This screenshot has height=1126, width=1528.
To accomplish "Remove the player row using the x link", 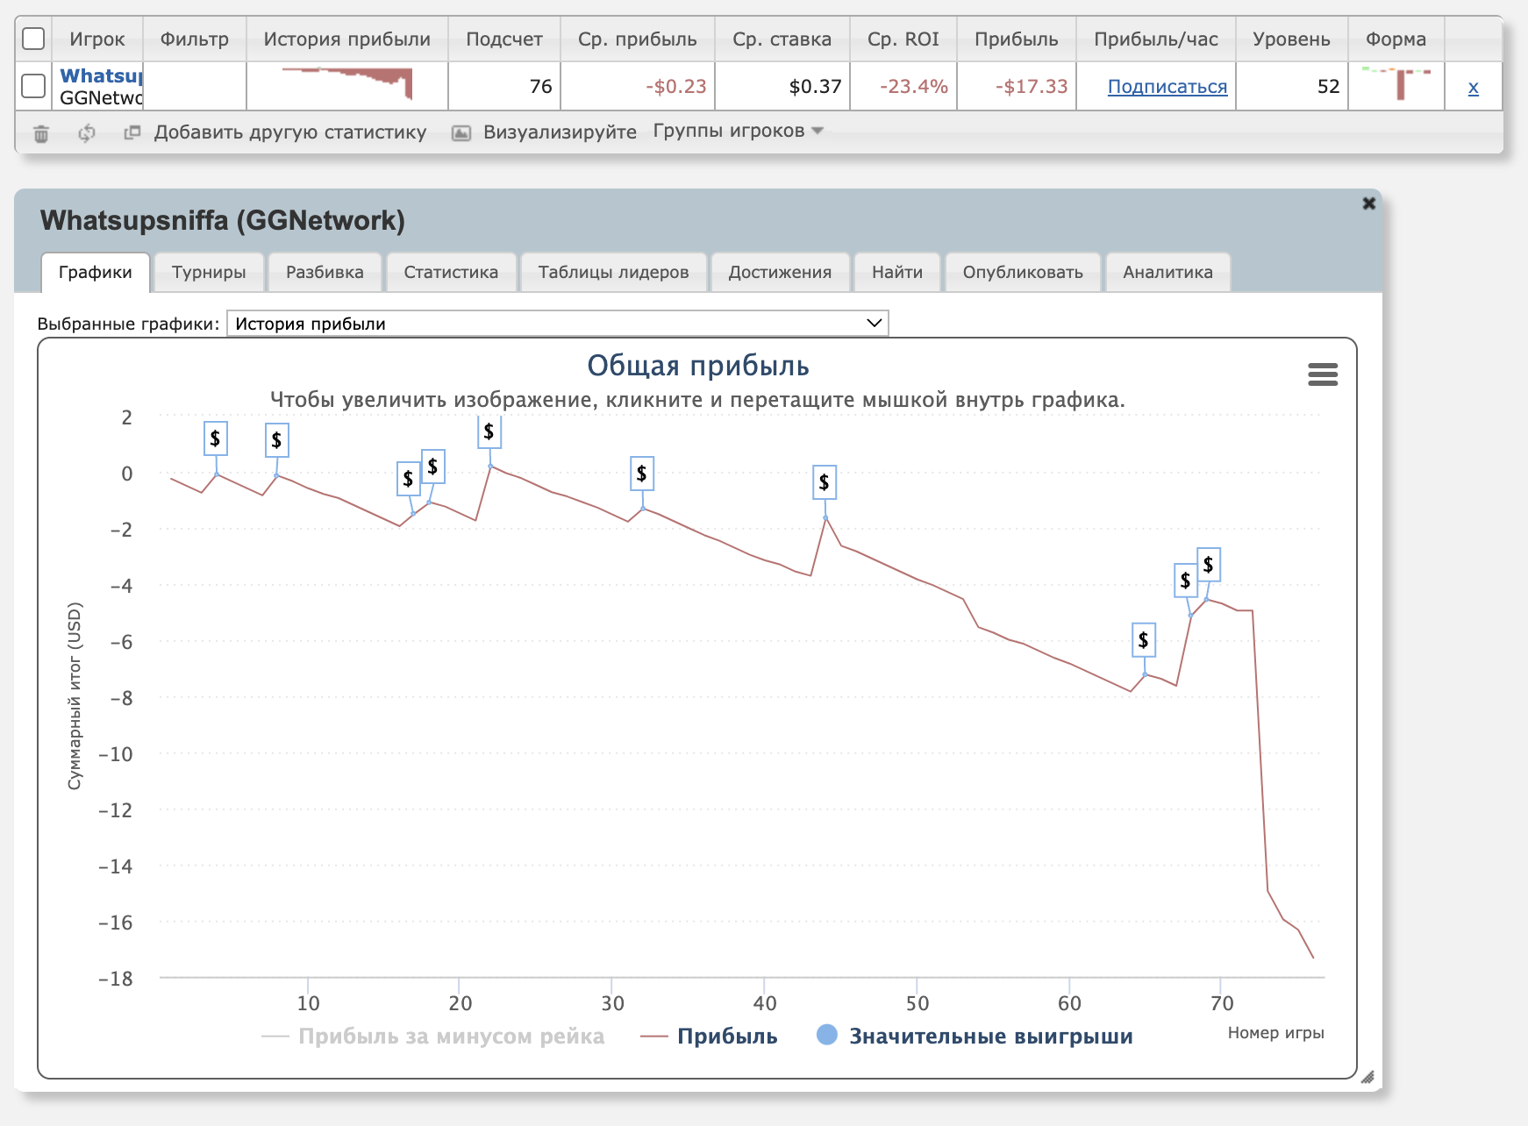I will pos(1473,87).
